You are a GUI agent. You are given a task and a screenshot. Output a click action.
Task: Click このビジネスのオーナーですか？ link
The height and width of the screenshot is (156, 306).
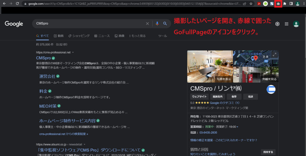(x=236, y=140)
